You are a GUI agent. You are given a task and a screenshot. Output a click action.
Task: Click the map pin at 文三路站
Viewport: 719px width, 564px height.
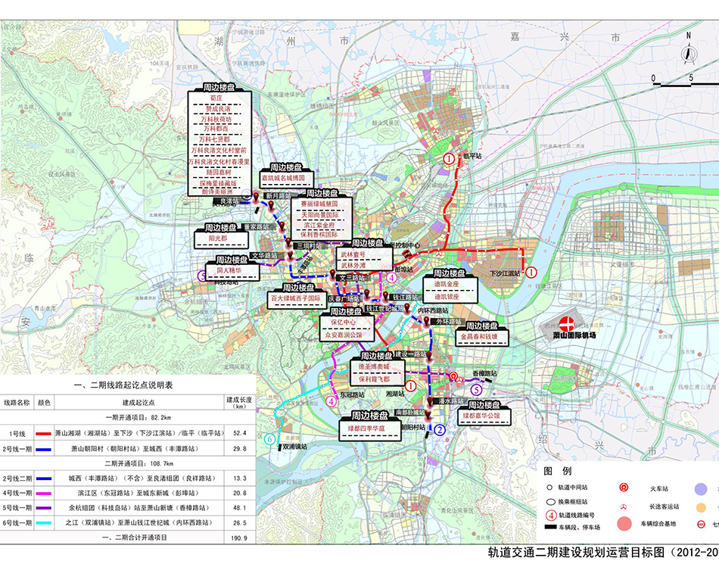coord(333,275)
